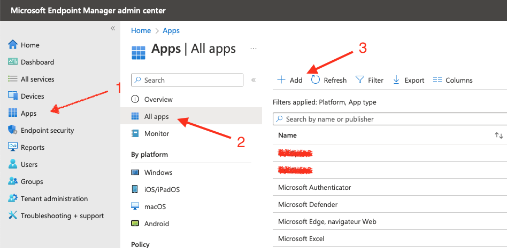Click the Export download arrow icon
This screenshot has width=507, height=248.
396,79
